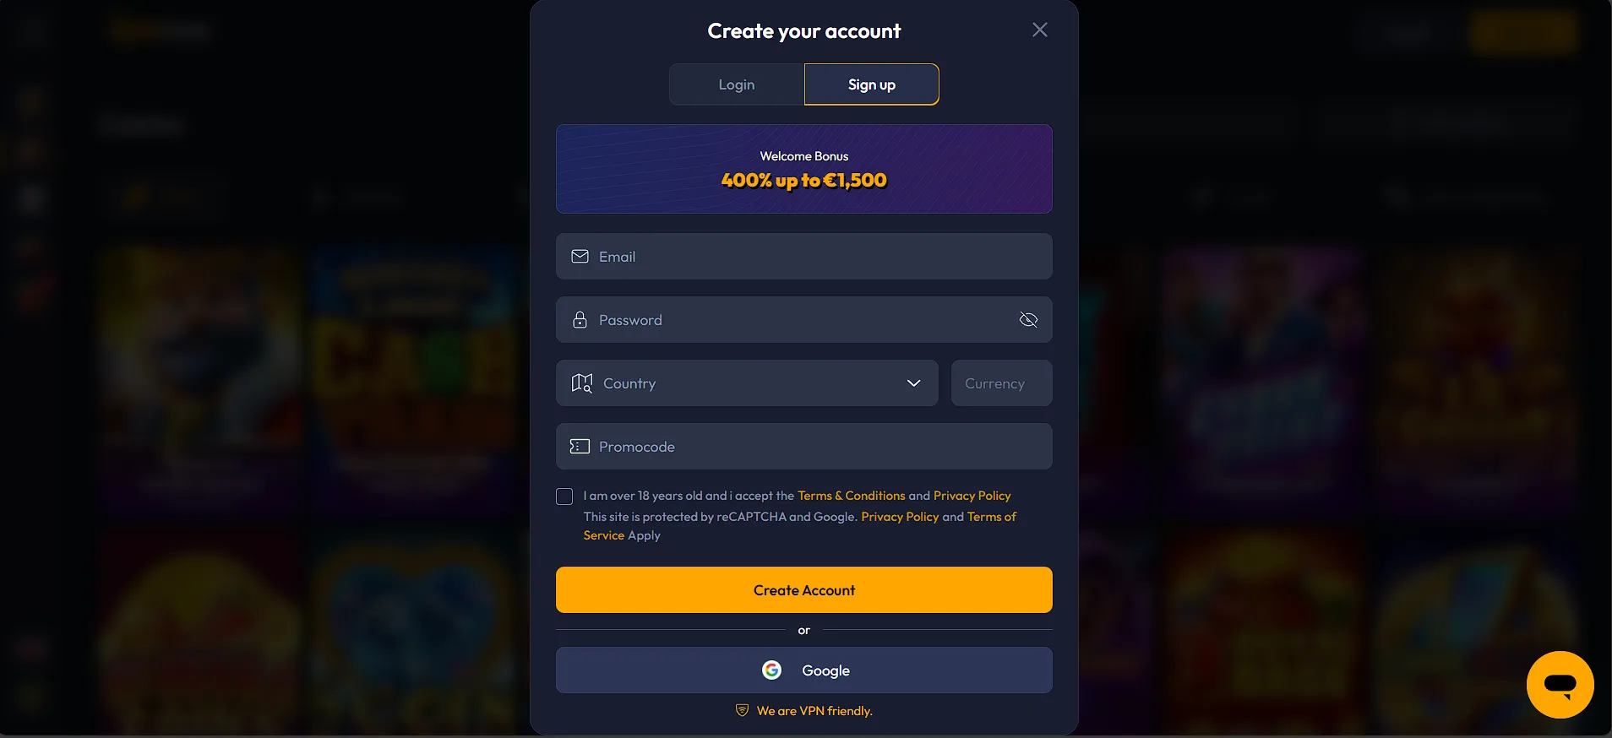Select the Sign up tab
Screen dimensions: 1612x738
tap(871, 84)
